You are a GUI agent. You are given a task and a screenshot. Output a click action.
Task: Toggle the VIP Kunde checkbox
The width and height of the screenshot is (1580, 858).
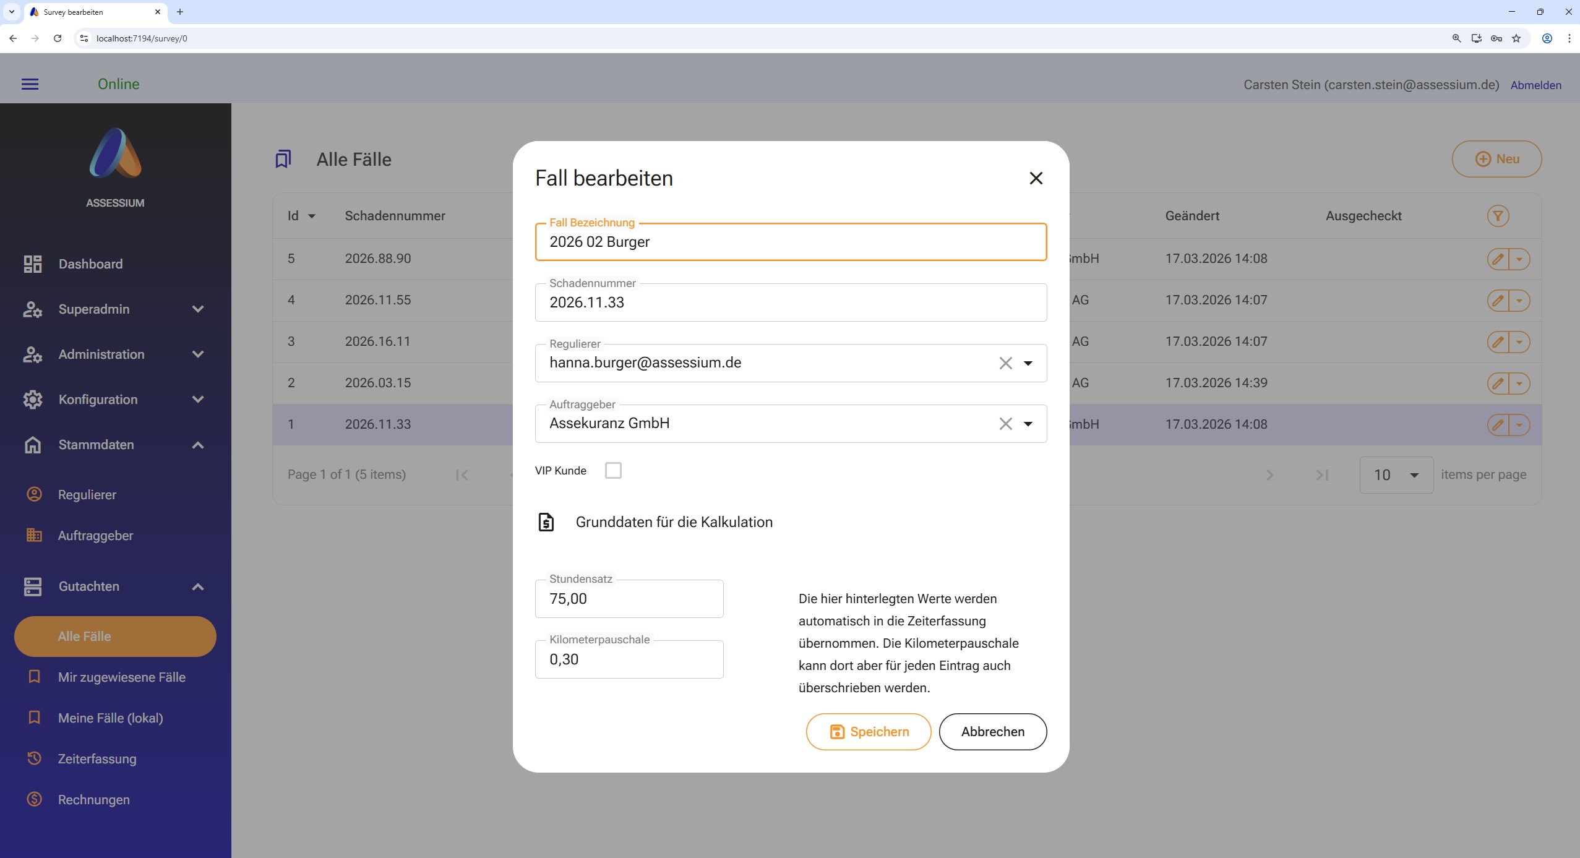[612, 470]
